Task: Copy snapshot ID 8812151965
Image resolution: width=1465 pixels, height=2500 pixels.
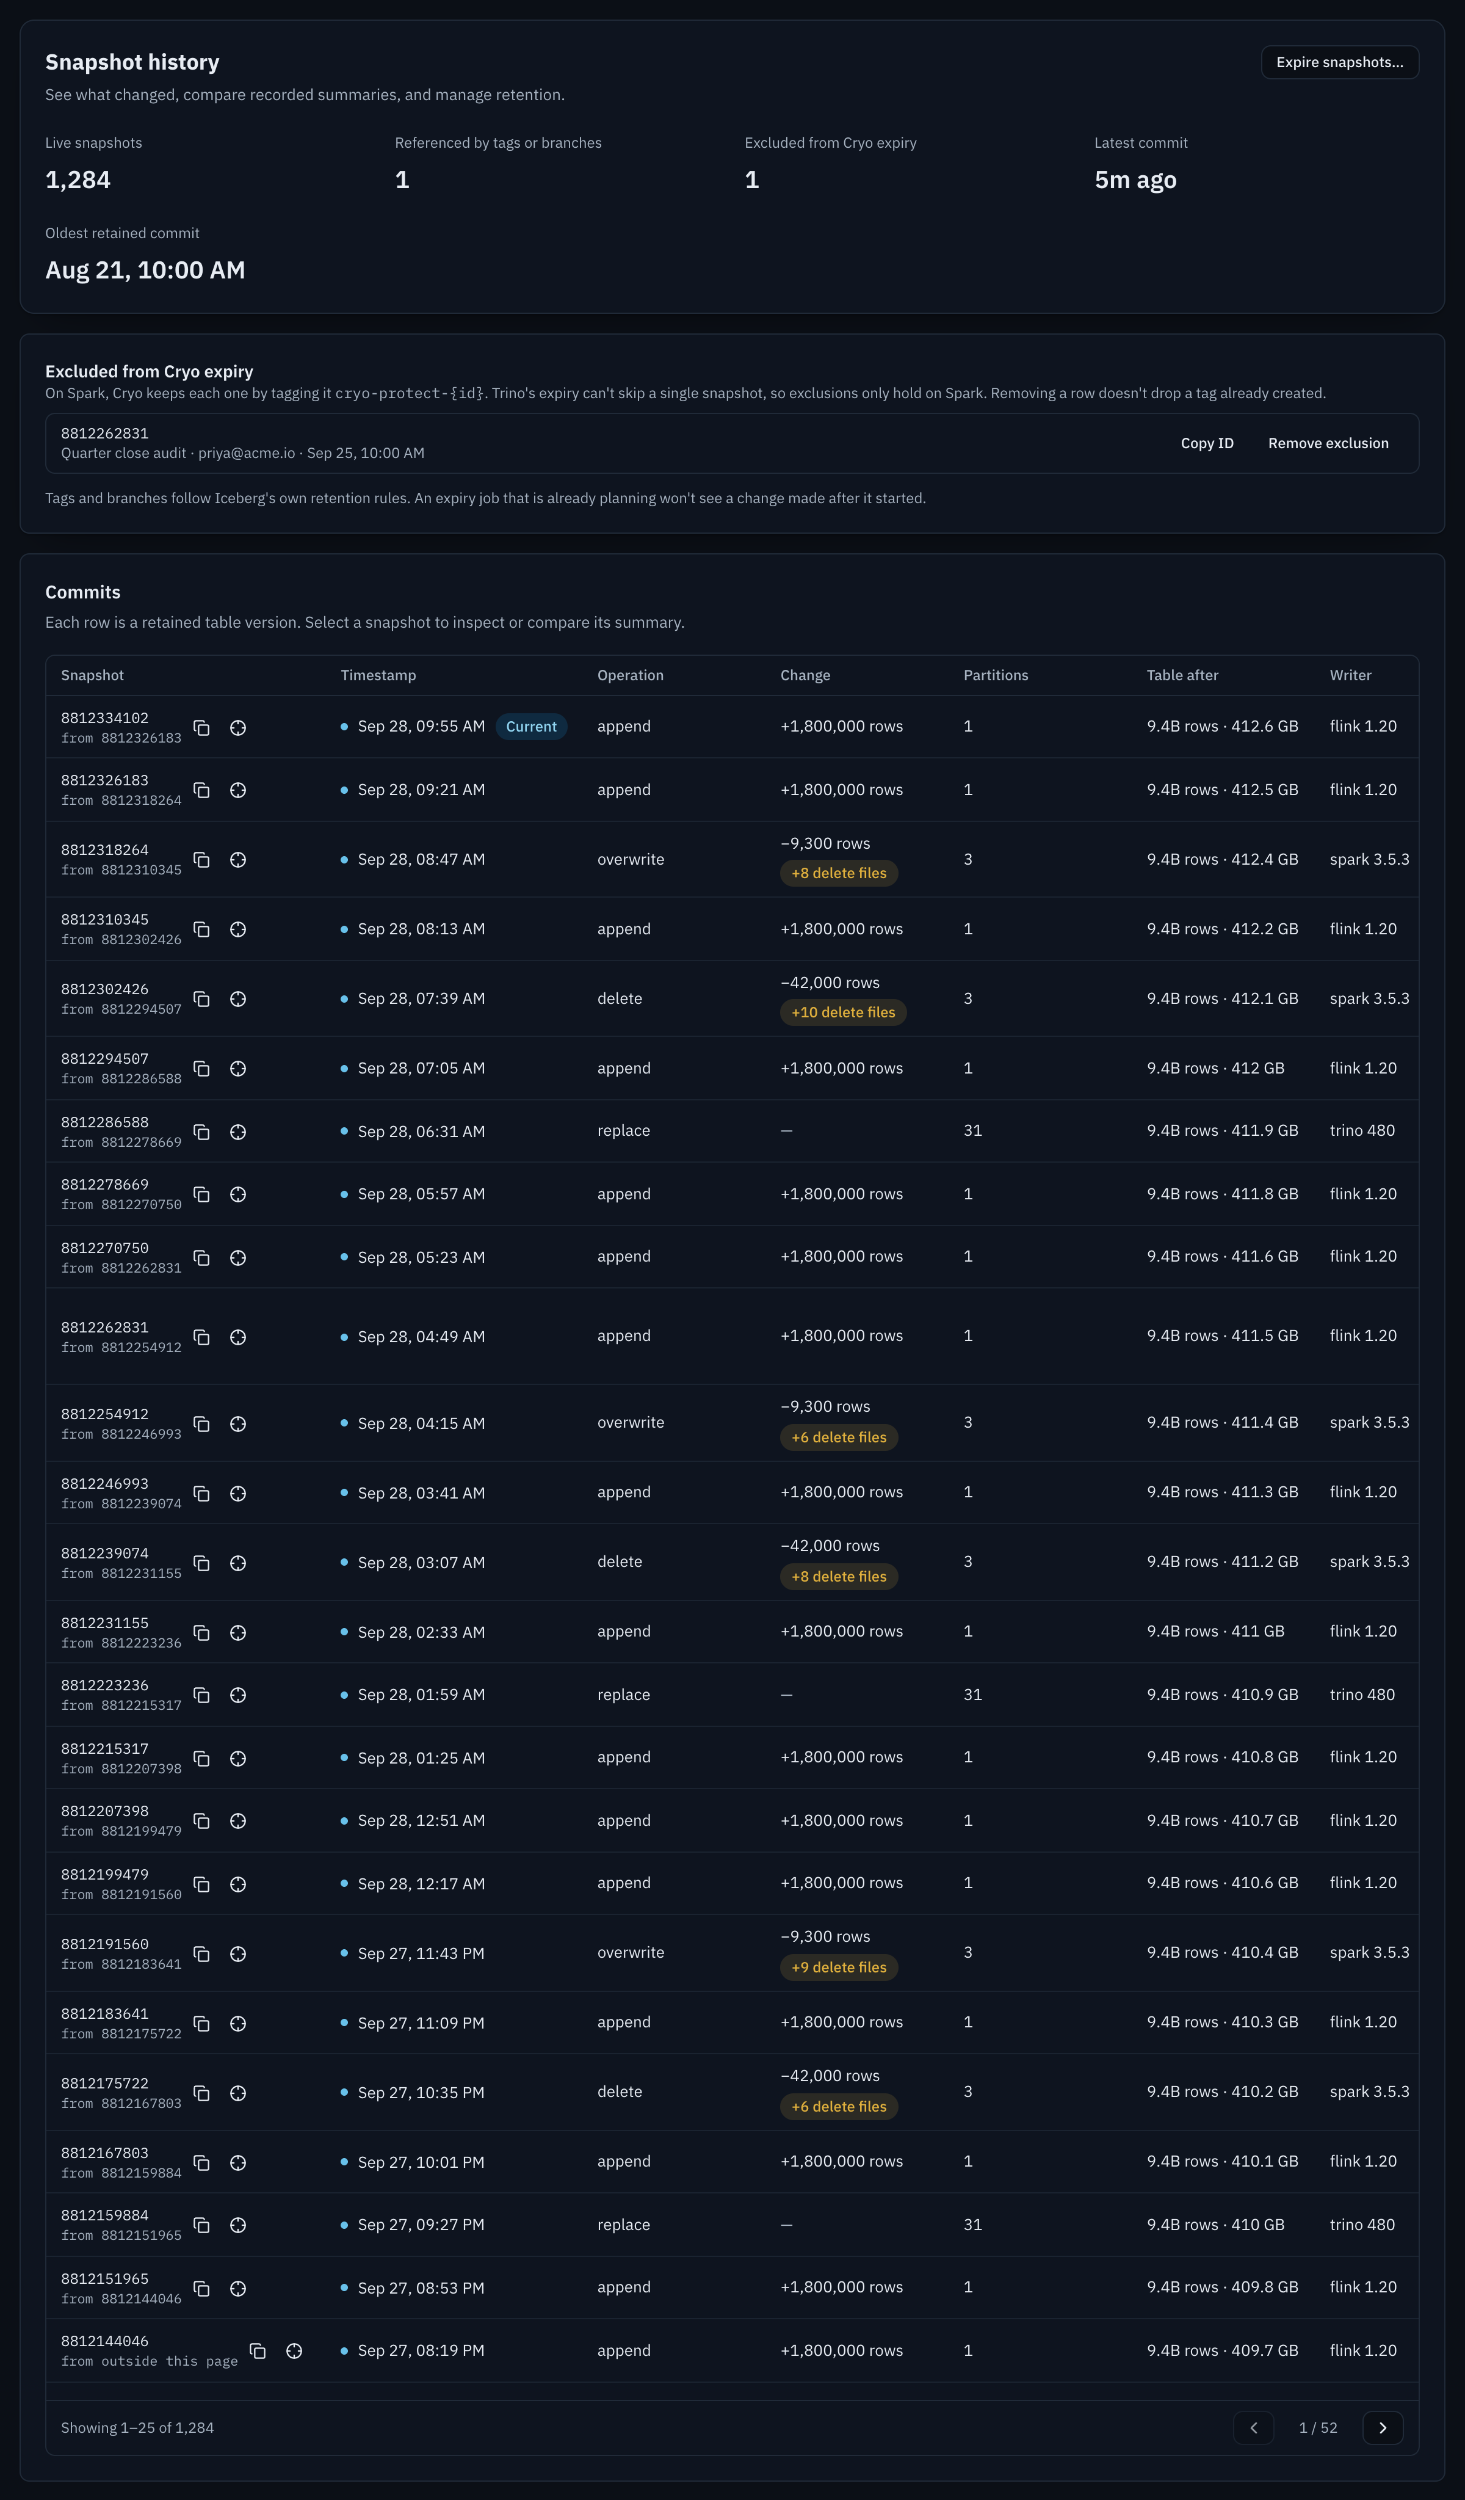Action: click(201, 2289)
